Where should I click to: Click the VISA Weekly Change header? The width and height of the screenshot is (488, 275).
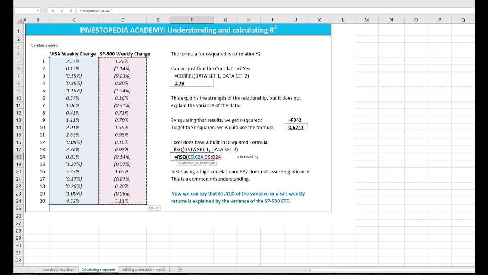(x=73, y=54)
